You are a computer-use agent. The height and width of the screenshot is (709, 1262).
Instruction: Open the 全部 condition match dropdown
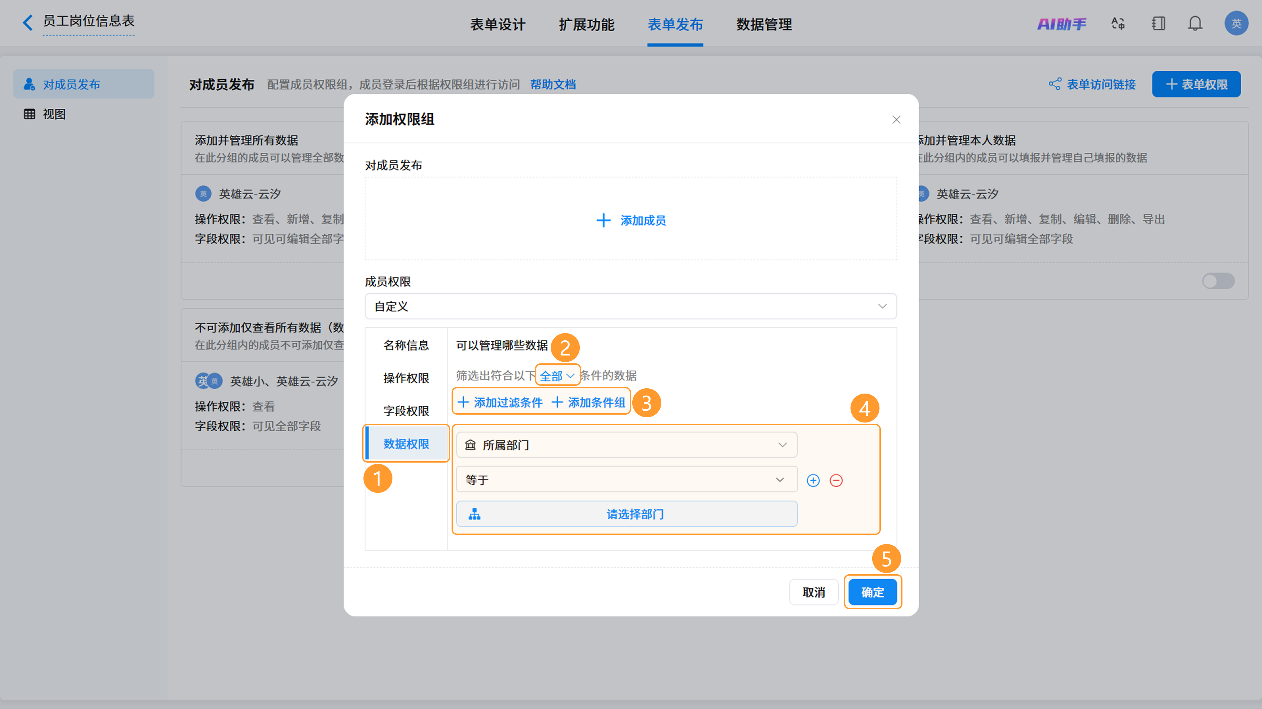(557, 376)
